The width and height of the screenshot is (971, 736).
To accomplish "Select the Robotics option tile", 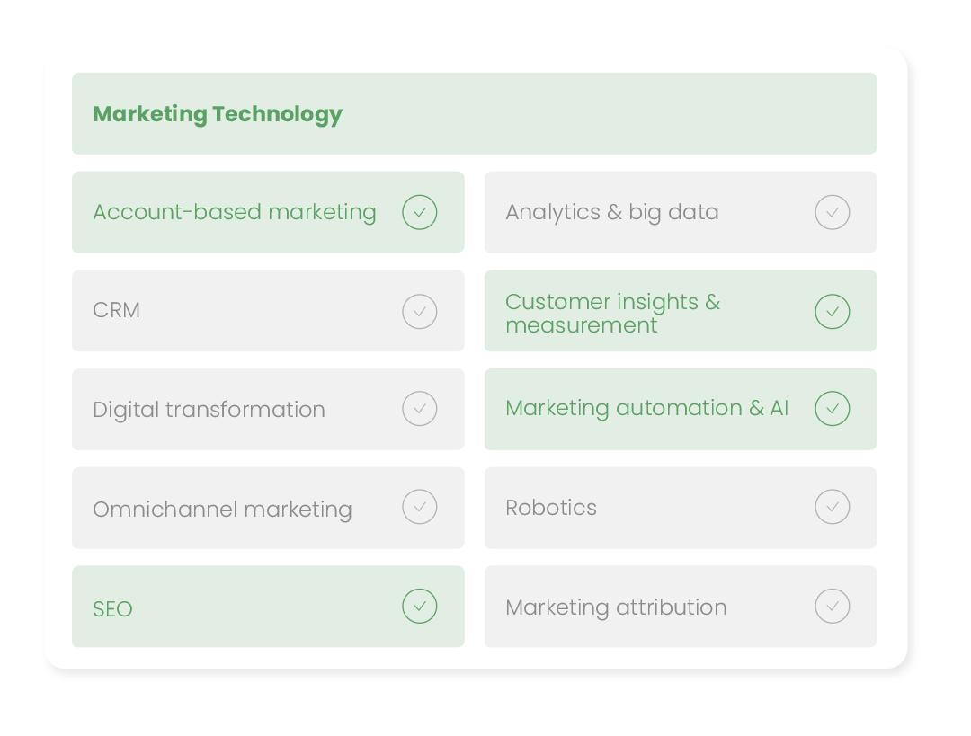I will tap(681, 508).
